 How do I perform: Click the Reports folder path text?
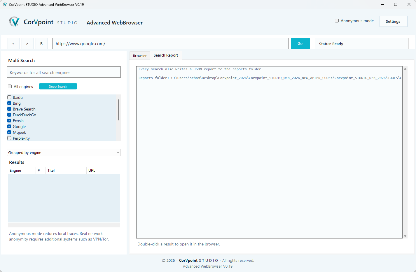pyautogui.click(x=270, y=78)
